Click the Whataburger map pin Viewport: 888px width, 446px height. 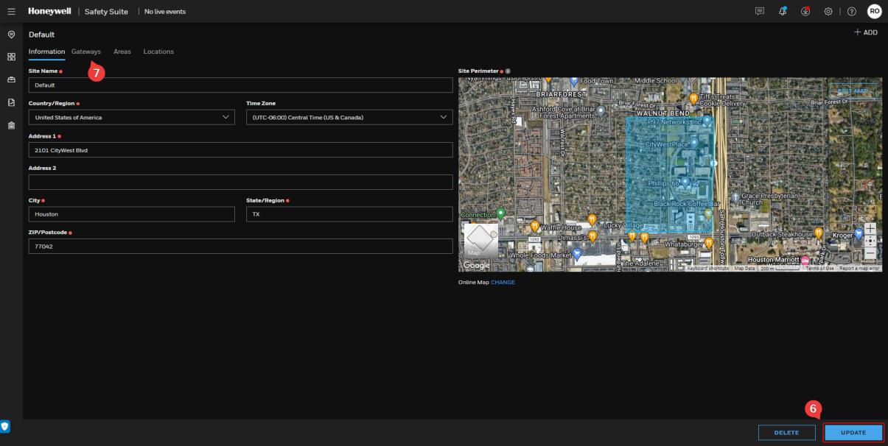tap(709, 242)
